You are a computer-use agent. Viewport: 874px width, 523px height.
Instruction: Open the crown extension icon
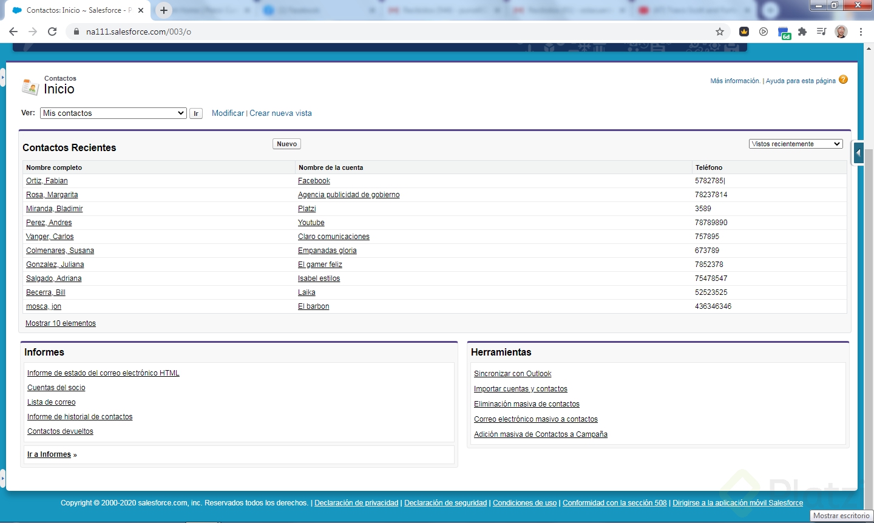coord(744,32)
